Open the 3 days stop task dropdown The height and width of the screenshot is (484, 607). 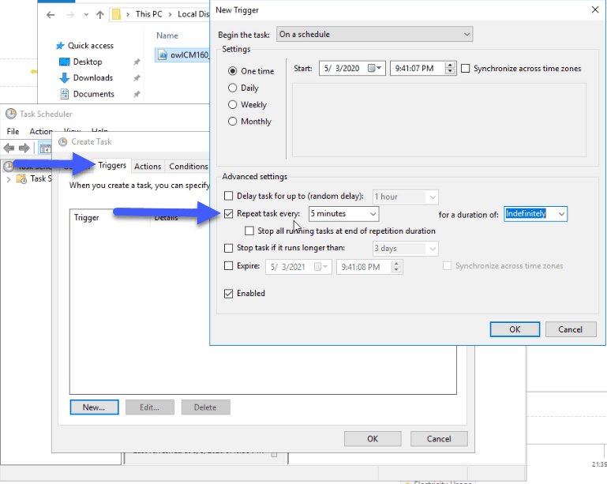point(405,249)
